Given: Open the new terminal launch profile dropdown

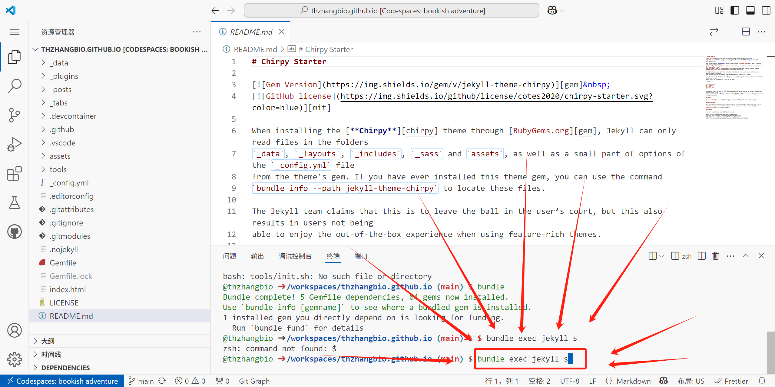Looking at the screenshot, I should pyautogui.click(x=662, y=256).
